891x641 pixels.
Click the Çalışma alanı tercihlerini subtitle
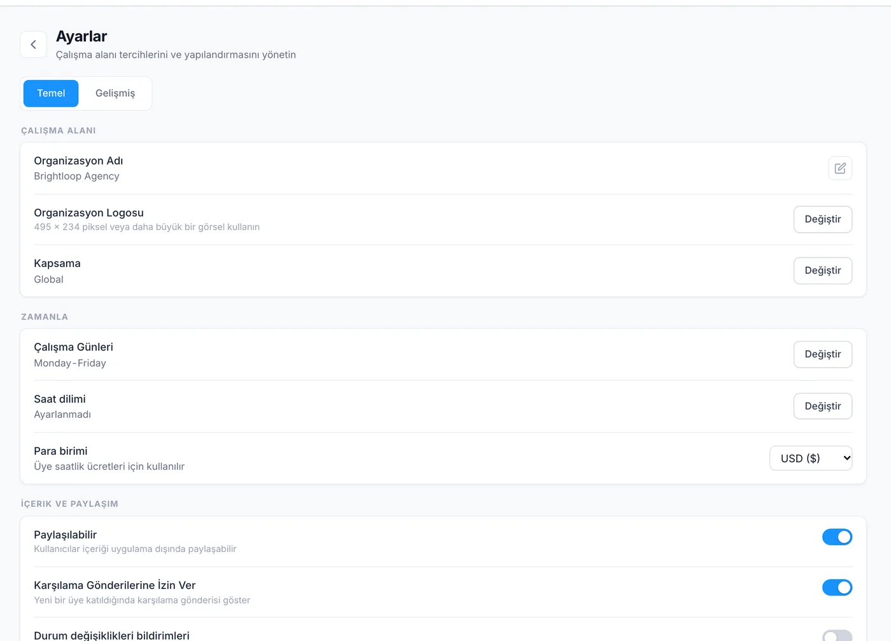coord(176,55)
